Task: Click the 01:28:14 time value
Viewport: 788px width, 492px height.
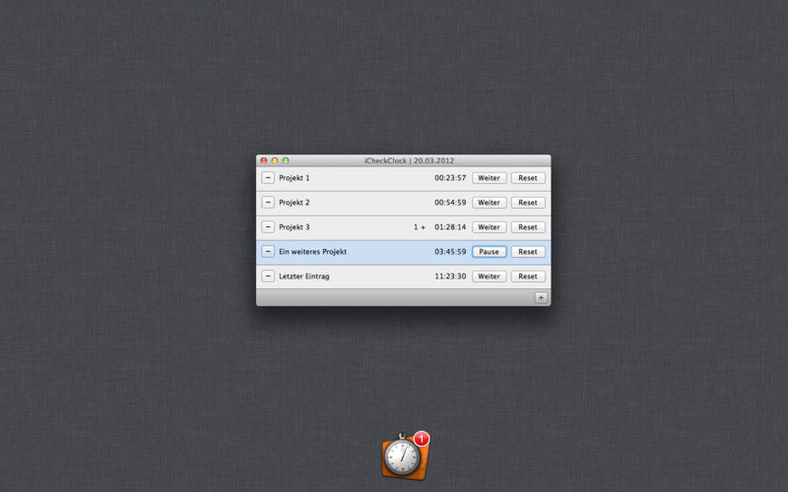Action: click(450, 227)
